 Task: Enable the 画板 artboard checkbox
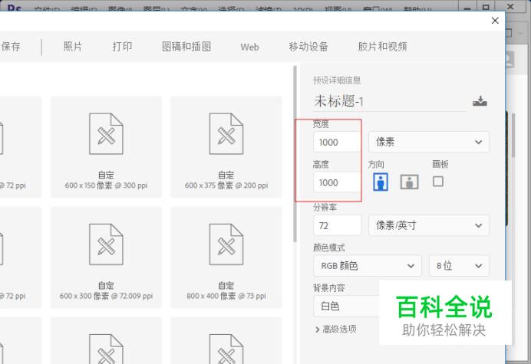(438, 182)
